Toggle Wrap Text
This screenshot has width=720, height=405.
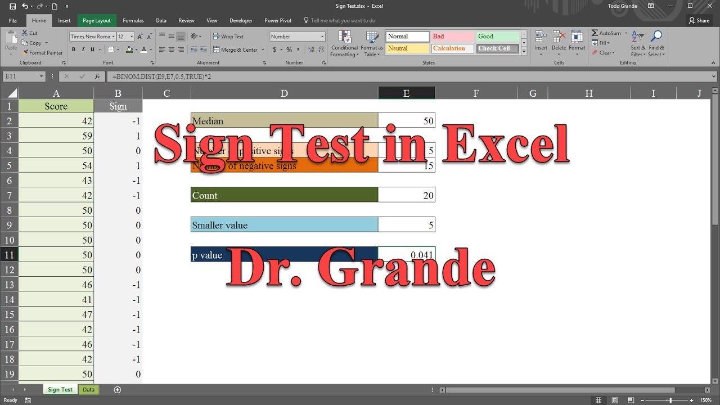(228, 37)
